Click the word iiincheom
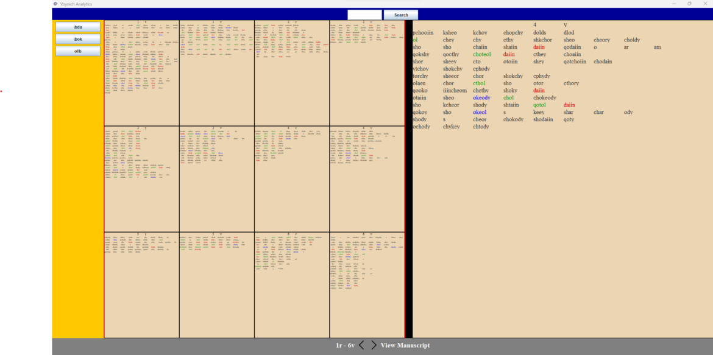The image size is (713, 355). point(455,91)
